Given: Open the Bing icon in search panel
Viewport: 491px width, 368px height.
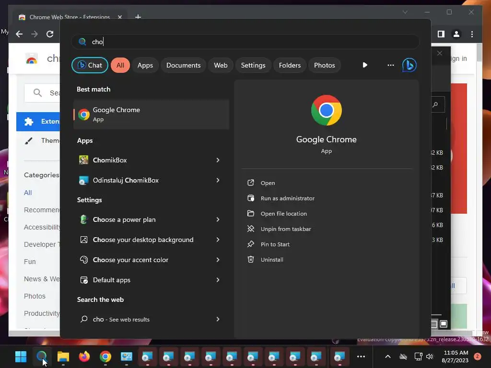Looking at the screenshot, I should (409, 65).
